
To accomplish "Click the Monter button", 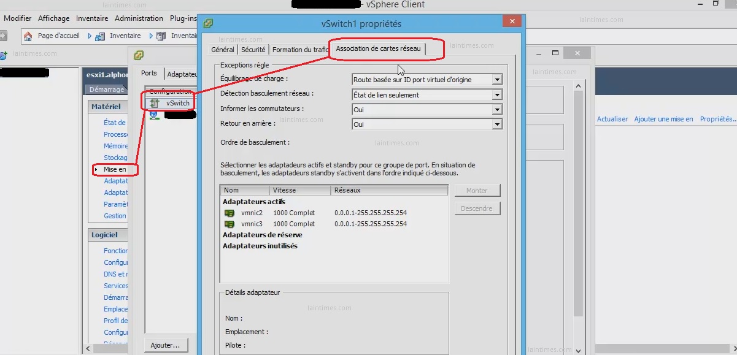I will [477, 191].
